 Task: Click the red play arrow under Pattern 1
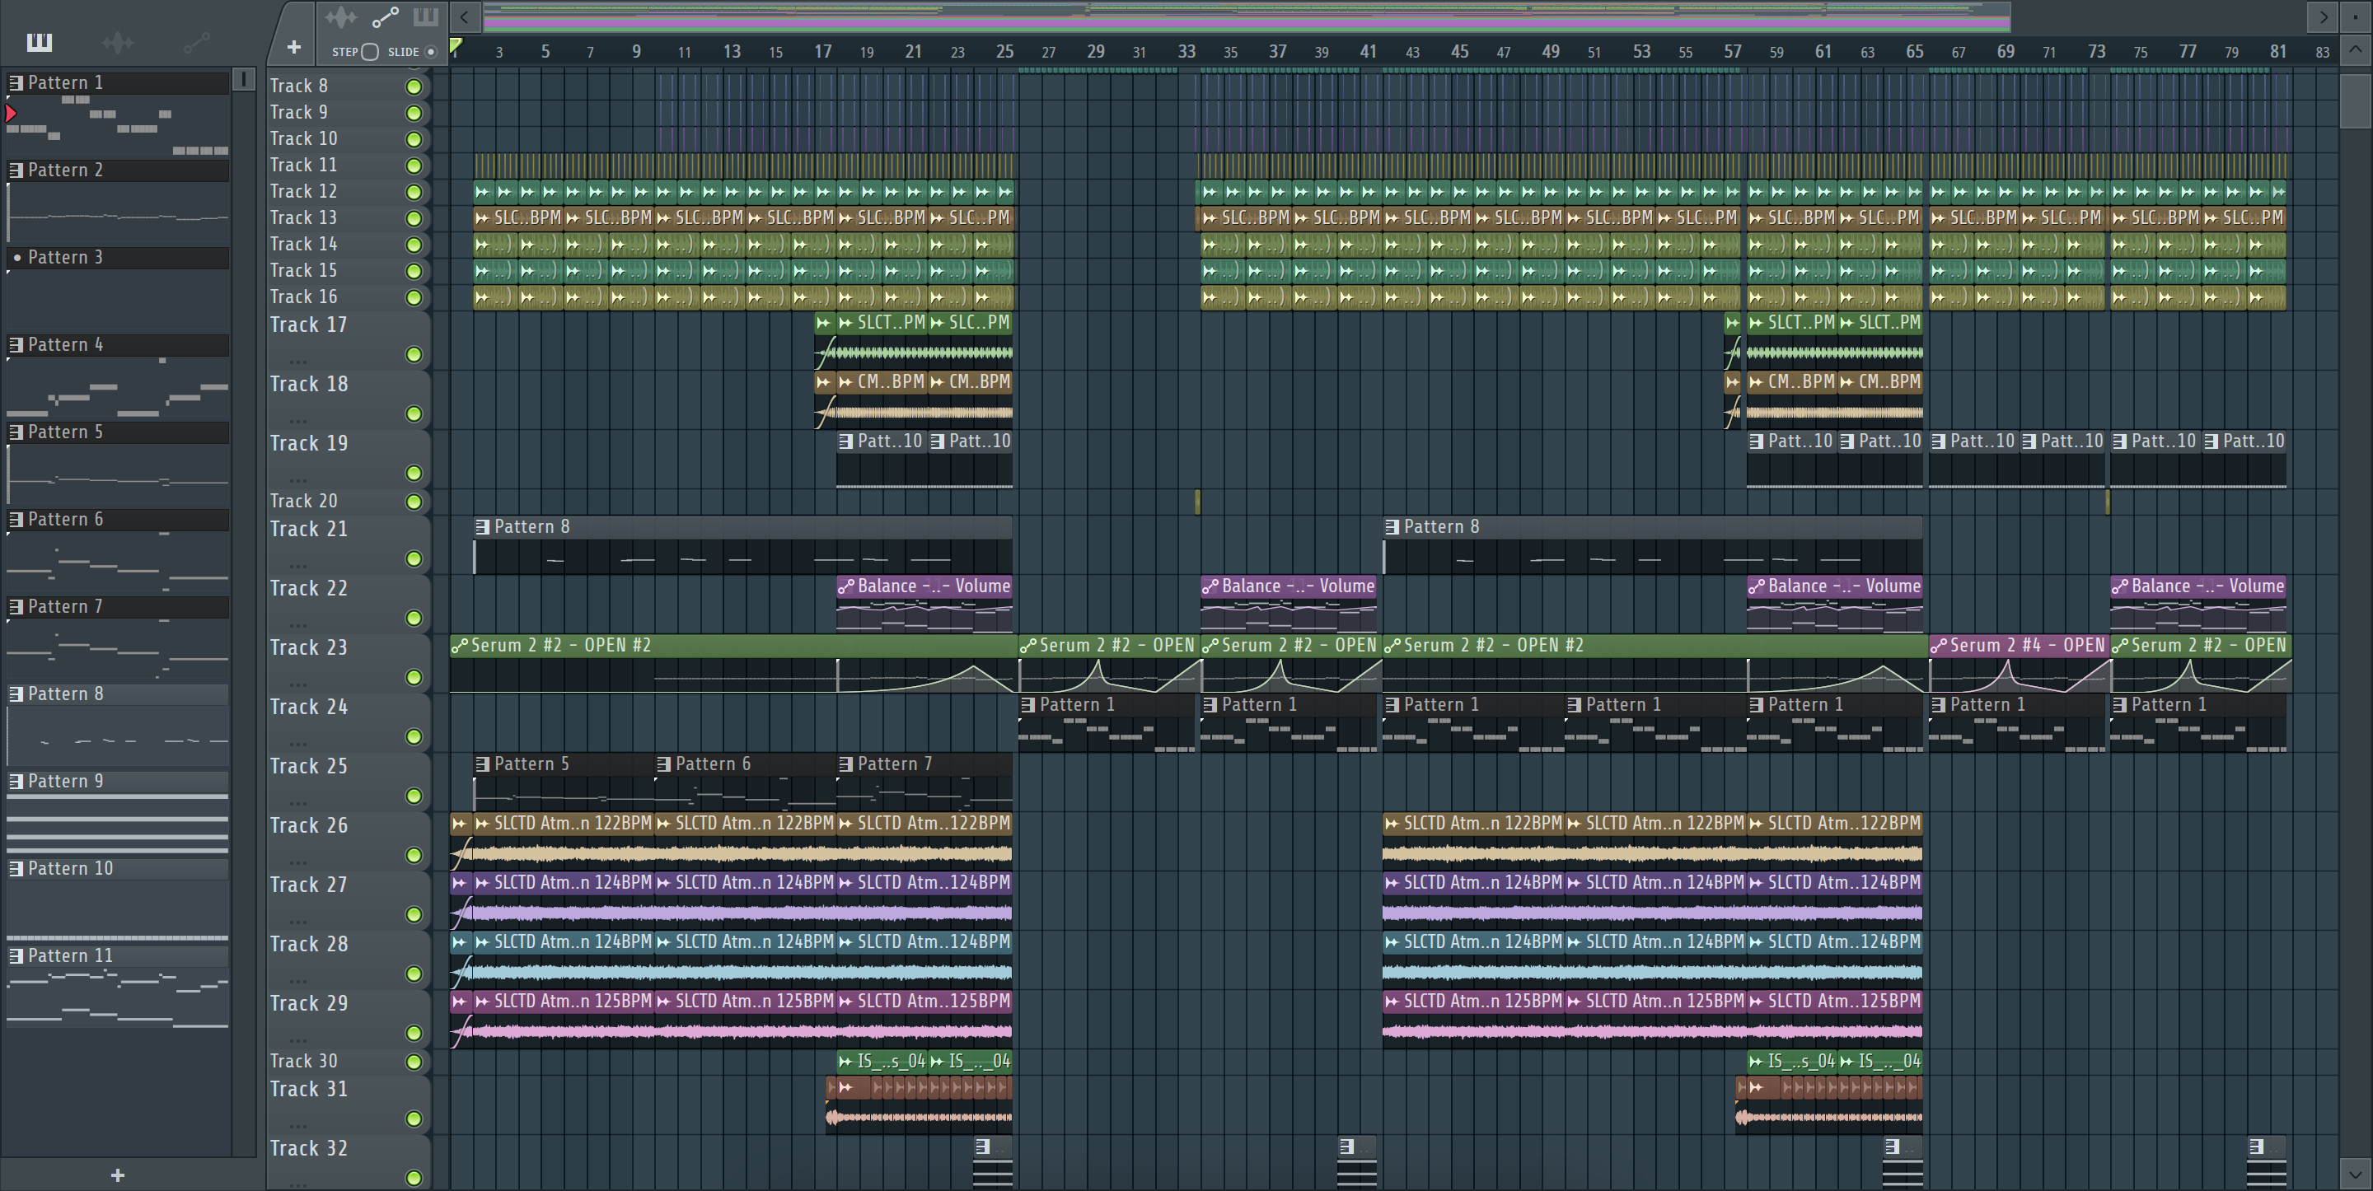pyautogui.click(x=10, y=114)
